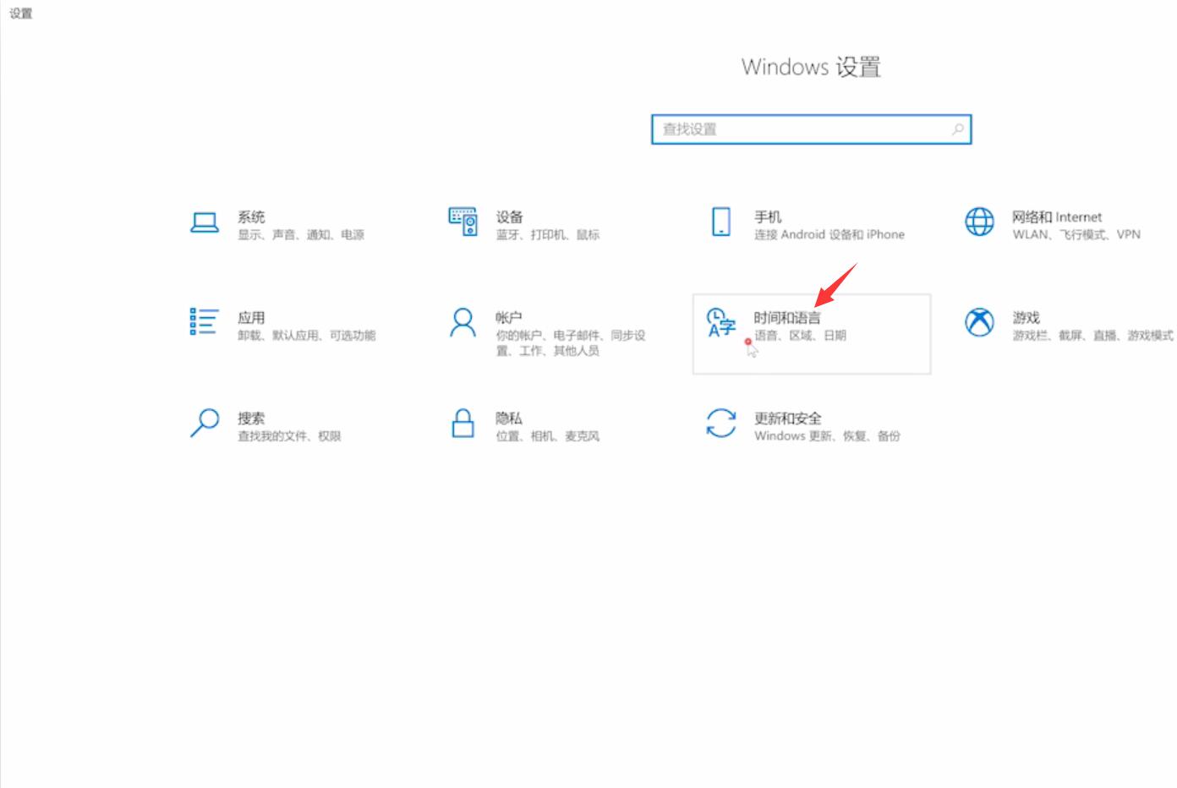
Task: Click Windows 更新、恢复、备份 description
Action: (827, 435)
